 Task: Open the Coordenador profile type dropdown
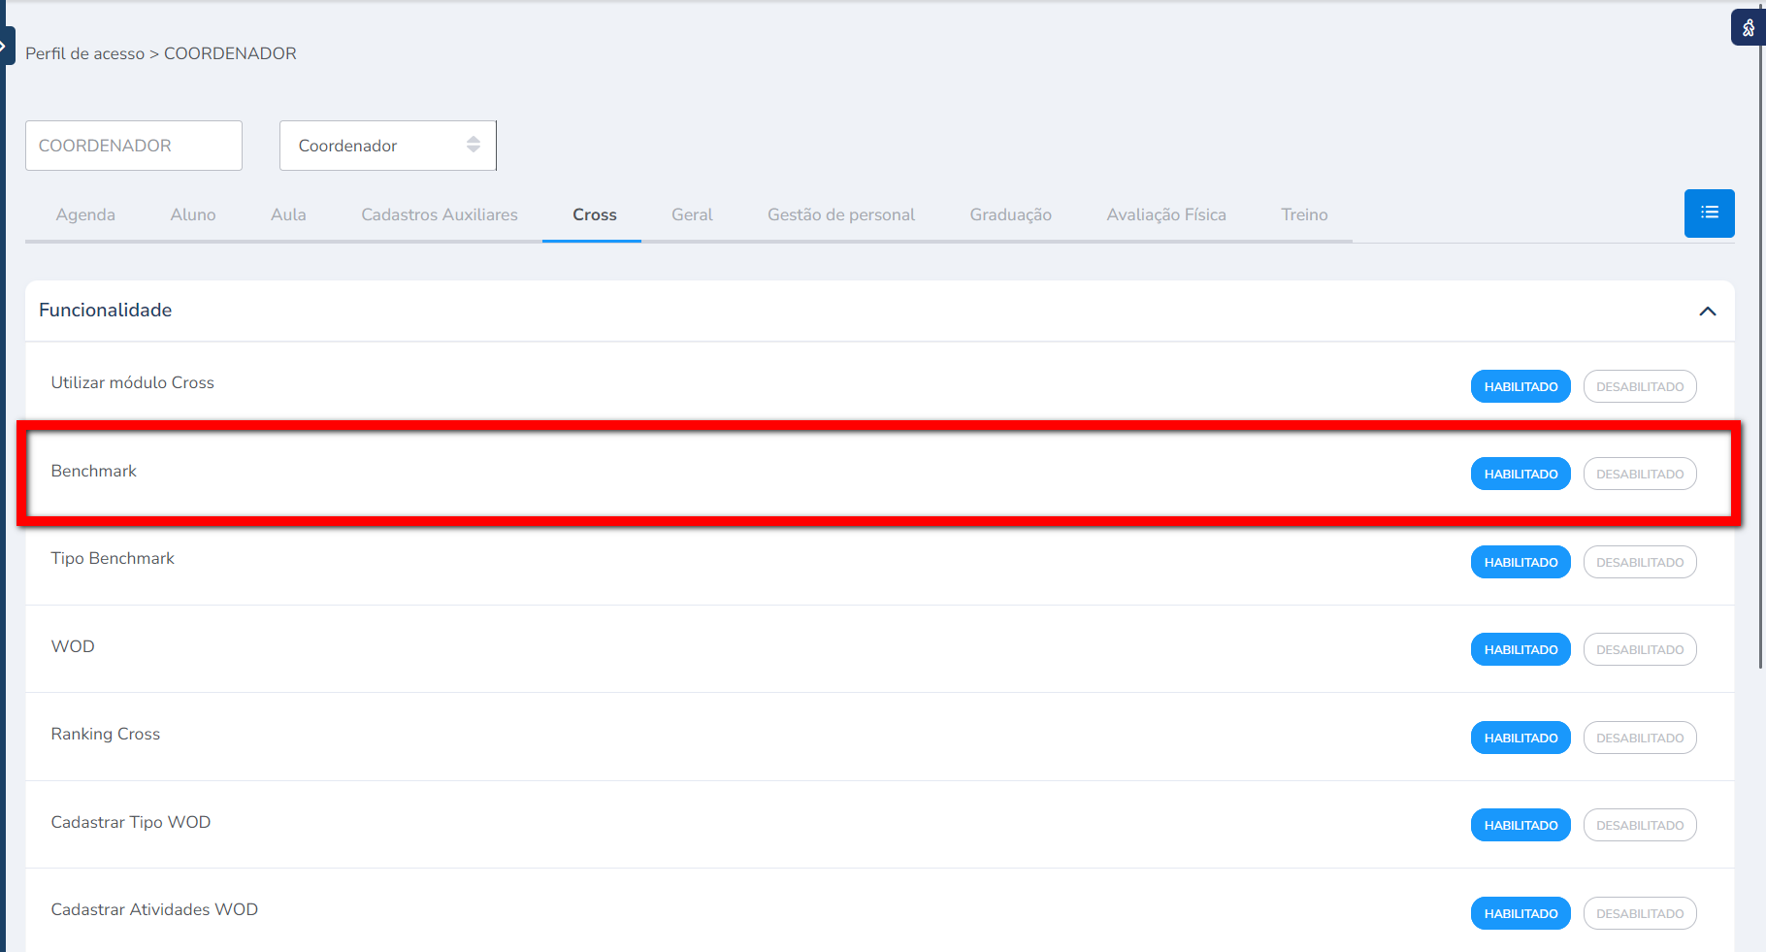387,146
